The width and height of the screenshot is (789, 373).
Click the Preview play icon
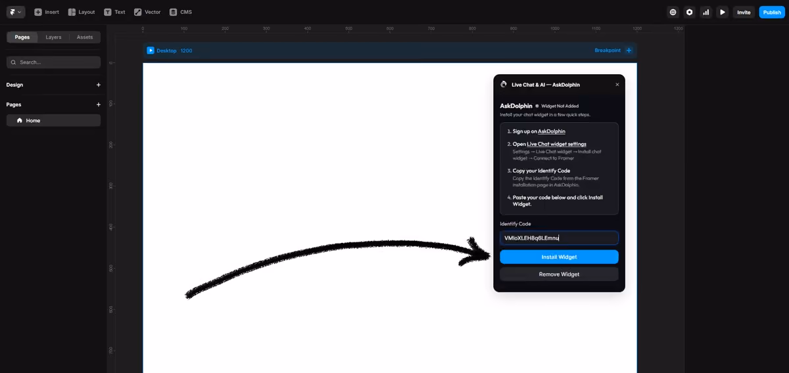coord(723,12)
